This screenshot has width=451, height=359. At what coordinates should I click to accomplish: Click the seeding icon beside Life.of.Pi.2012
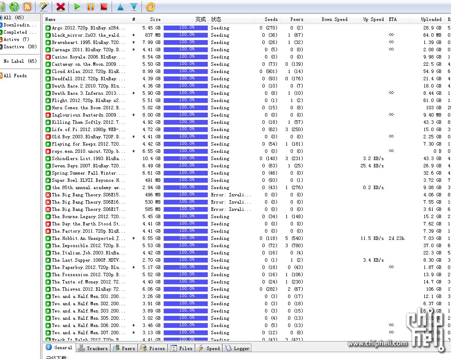pos(48,129)
